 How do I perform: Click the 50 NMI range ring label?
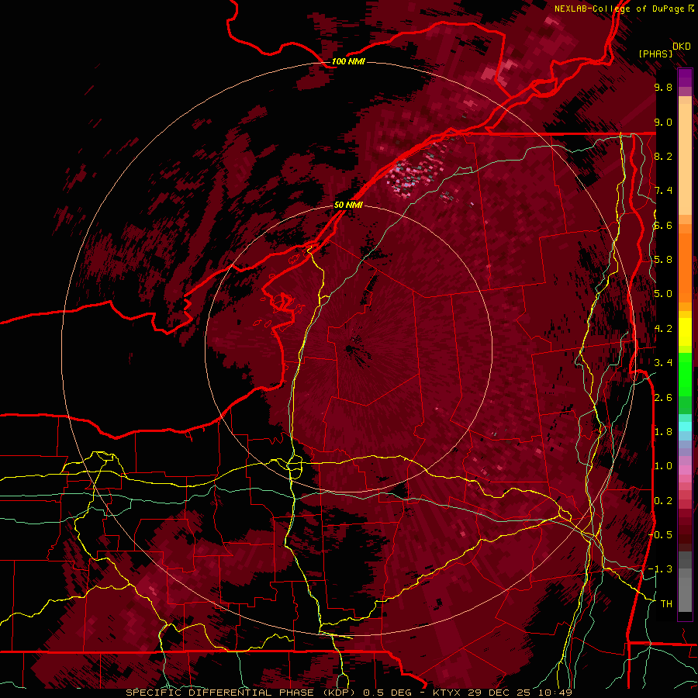click(x=348, y=205)
